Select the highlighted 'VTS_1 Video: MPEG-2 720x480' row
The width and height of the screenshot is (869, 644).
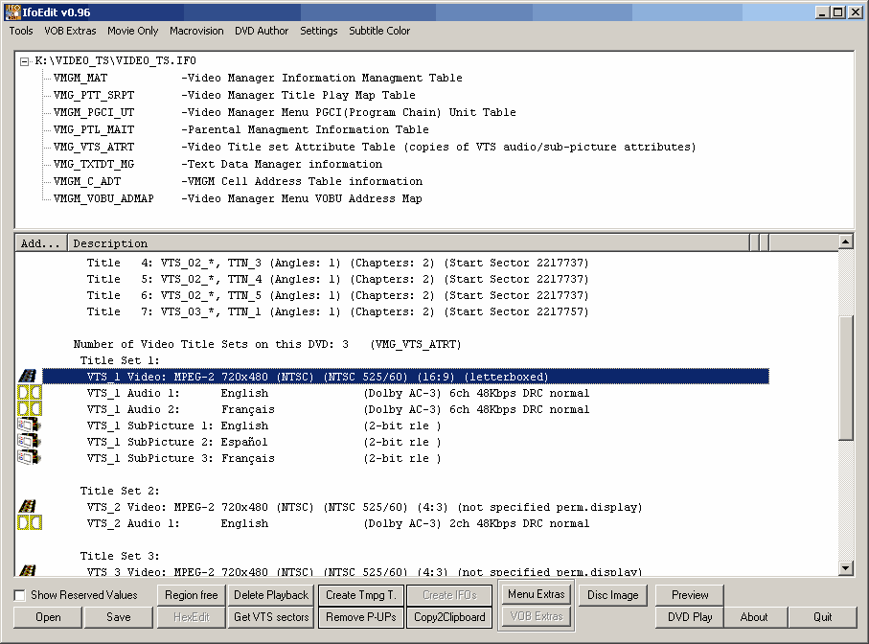(x=405, y=377)
